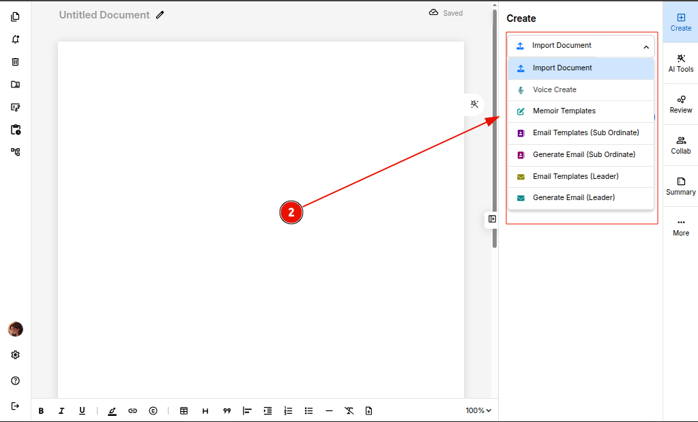Viewport: 698px width, 422px height.
Task: Collapse the Import Document dropdown
Action: tap(645, 46)
